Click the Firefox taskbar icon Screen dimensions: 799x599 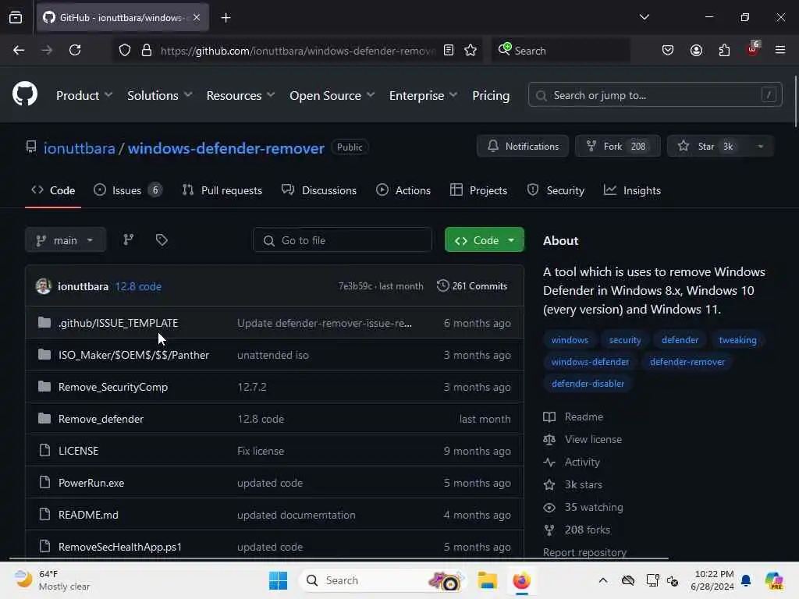pos(521,580)
